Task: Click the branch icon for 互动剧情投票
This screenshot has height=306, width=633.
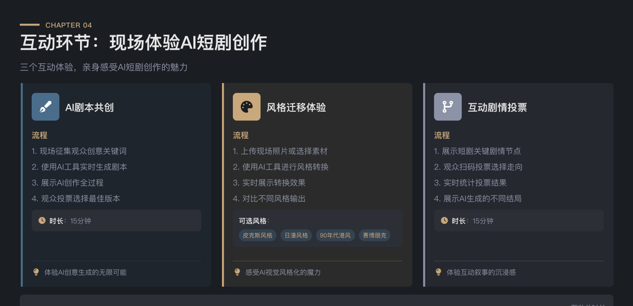Action: point(447,107)
